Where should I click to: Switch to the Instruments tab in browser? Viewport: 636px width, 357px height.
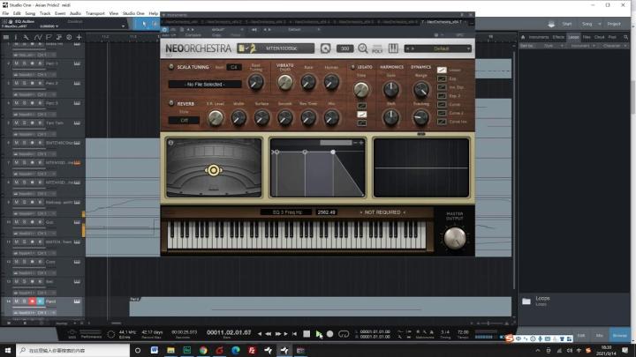pyautogui.click(x=538, y=37)
